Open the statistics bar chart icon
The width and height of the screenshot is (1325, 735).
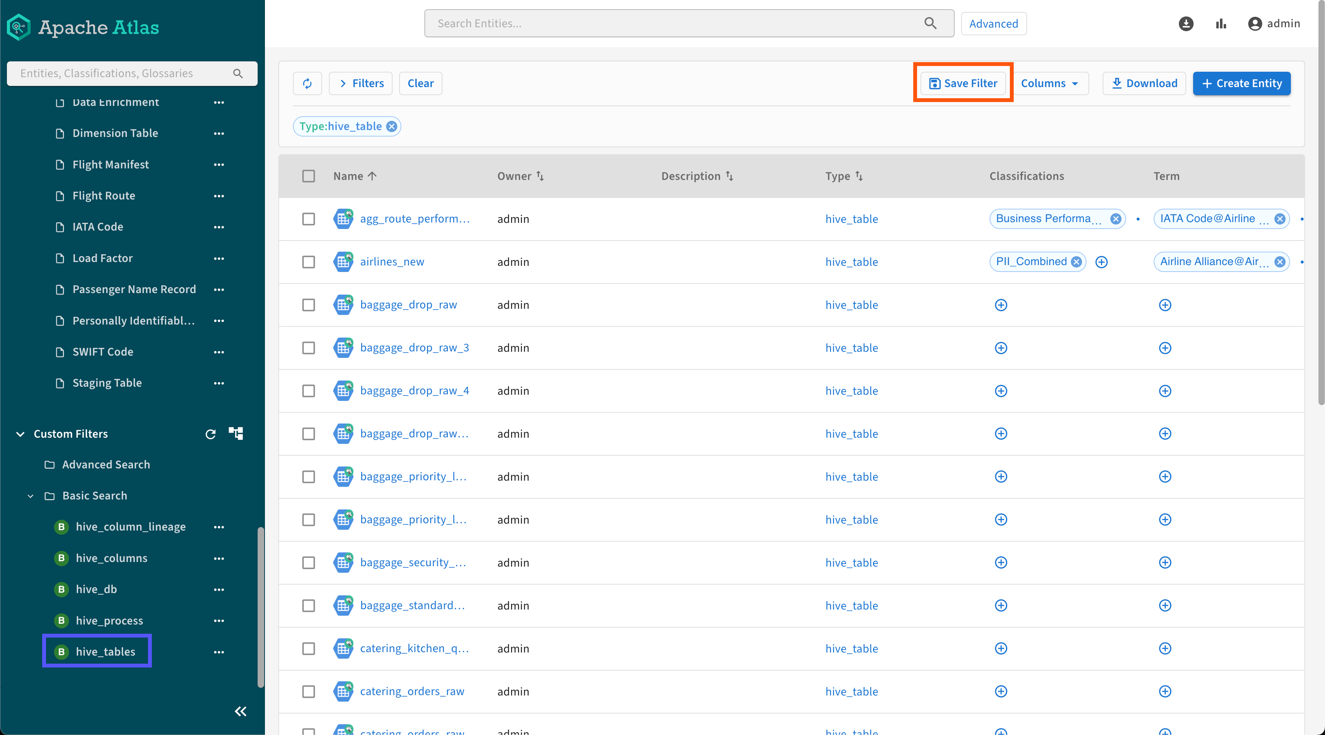pyautogui.click(x=1221, y=24)
